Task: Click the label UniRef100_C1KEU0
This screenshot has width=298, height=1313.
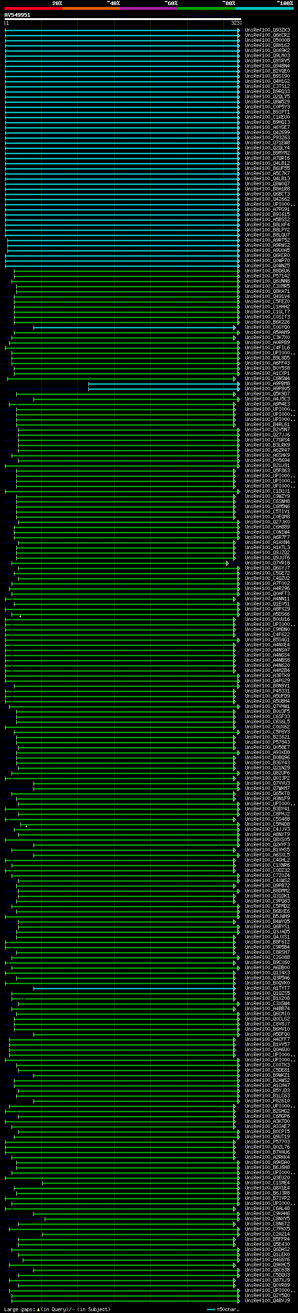Action: coord(267,117)
